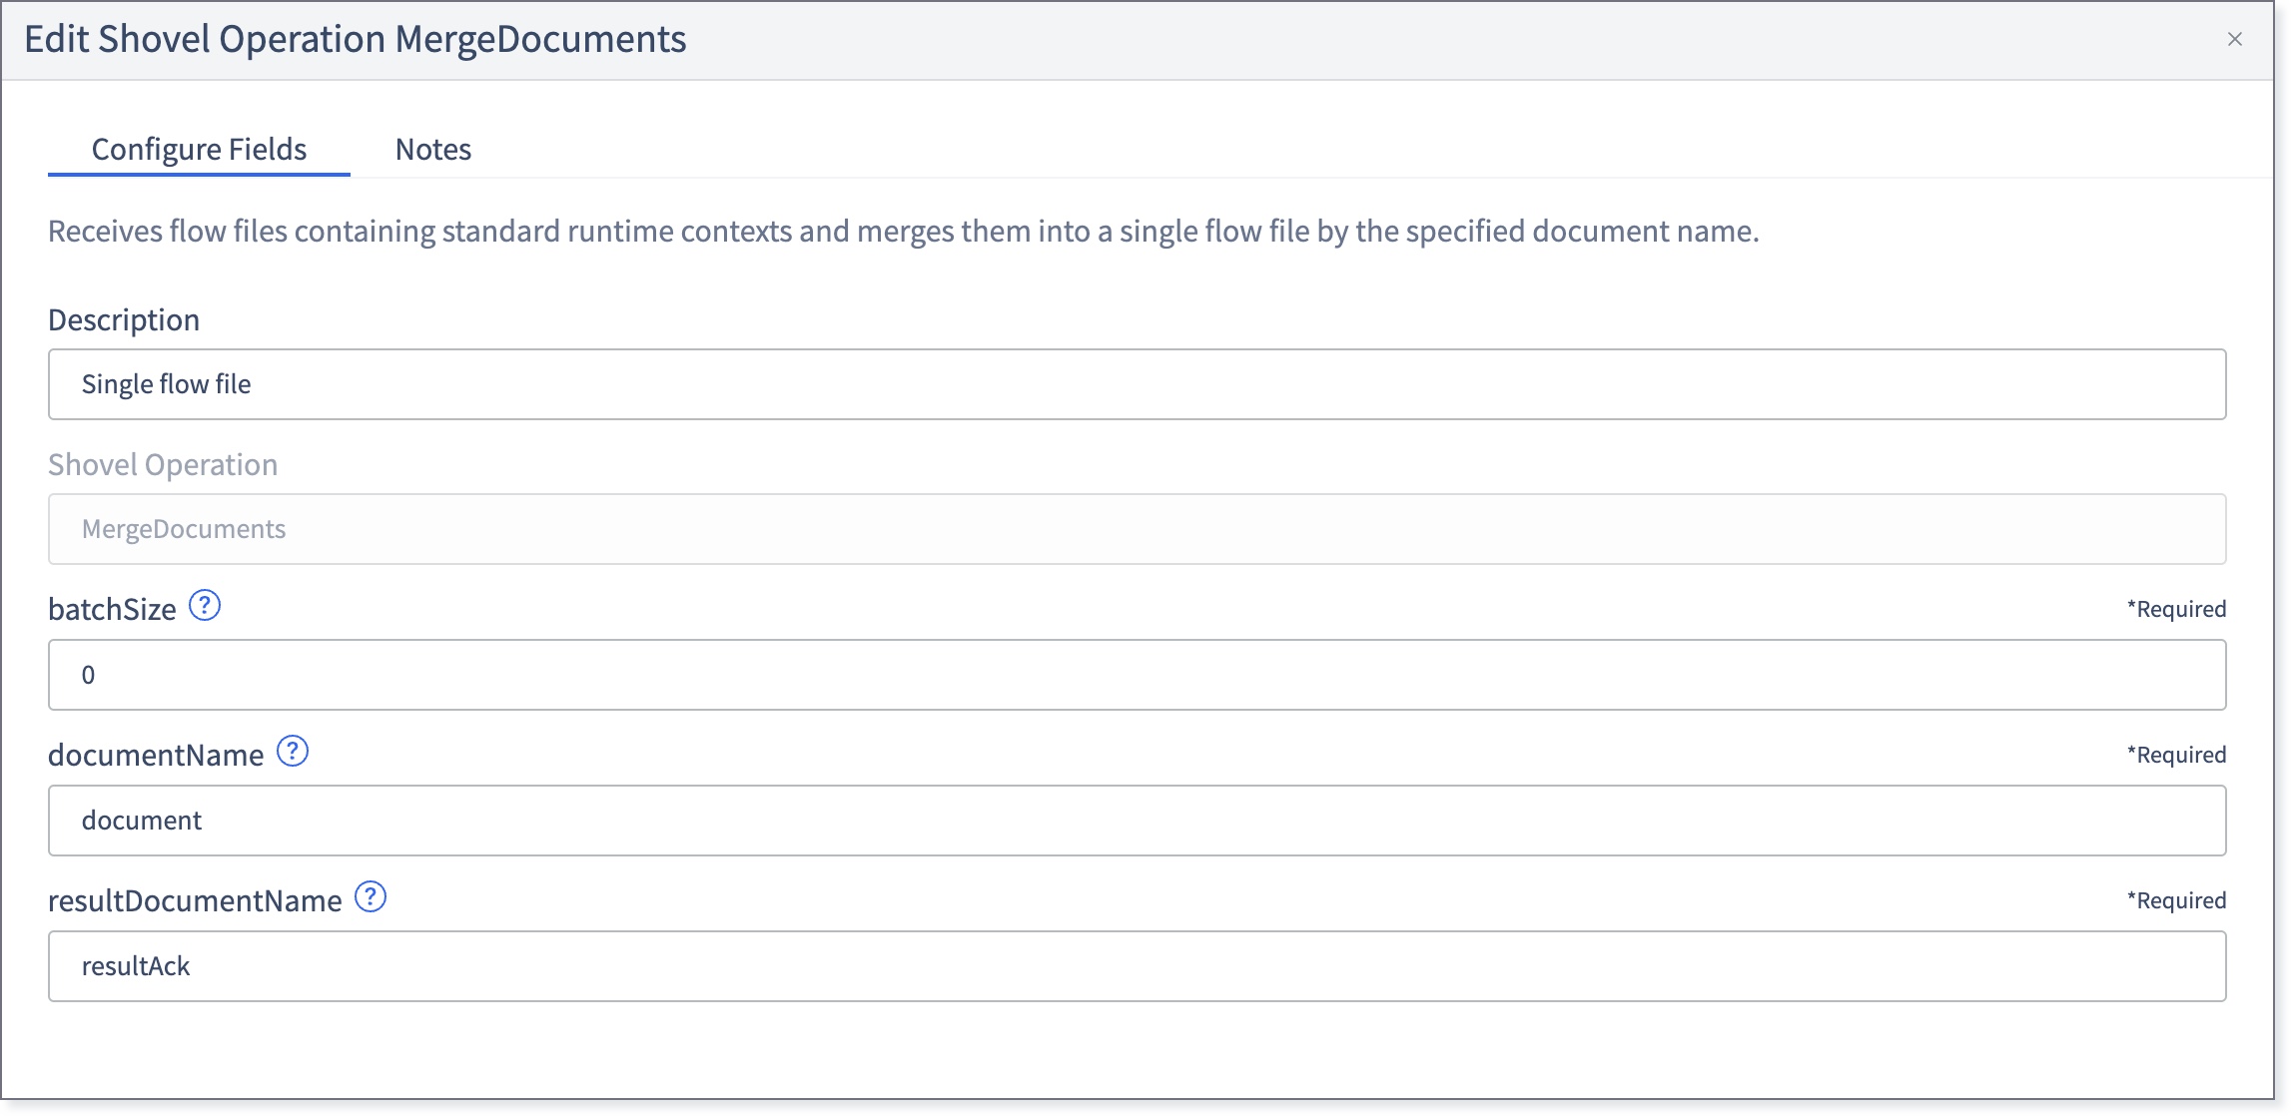Click the Required marker beside batchSize
This screenshot has height=1116, width=2291.
tap(2176, 609)
